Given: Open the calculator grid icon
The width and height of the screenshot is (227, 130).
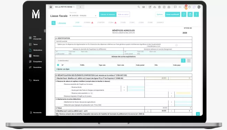Looking at the screenshot, I should coord(164,7).
